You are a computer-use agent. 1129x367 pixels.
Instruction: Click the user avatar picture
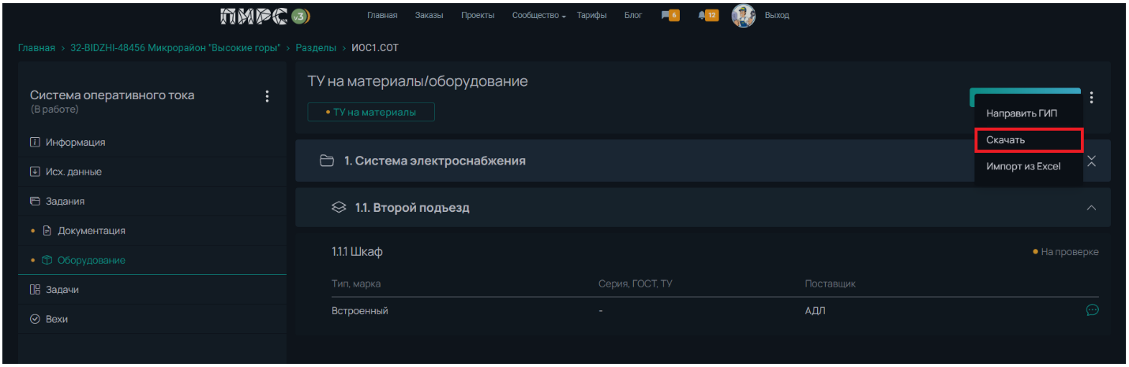pyautogui.click(x=743, y=15)
